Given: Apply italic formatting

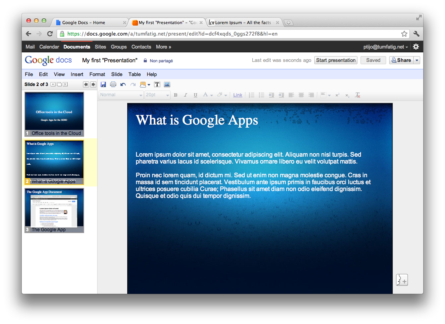Looking at the screenshot, I should tap(185, 95).
